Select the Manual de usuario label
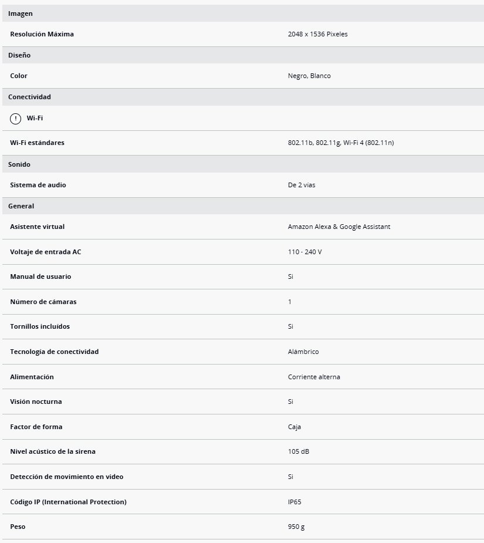This screenshot has width=484, height=543. 40,276
